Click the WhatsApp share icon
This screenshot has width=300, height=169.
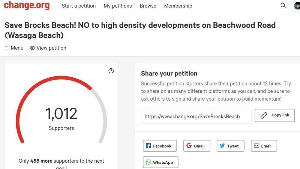[x=148, y=162]
